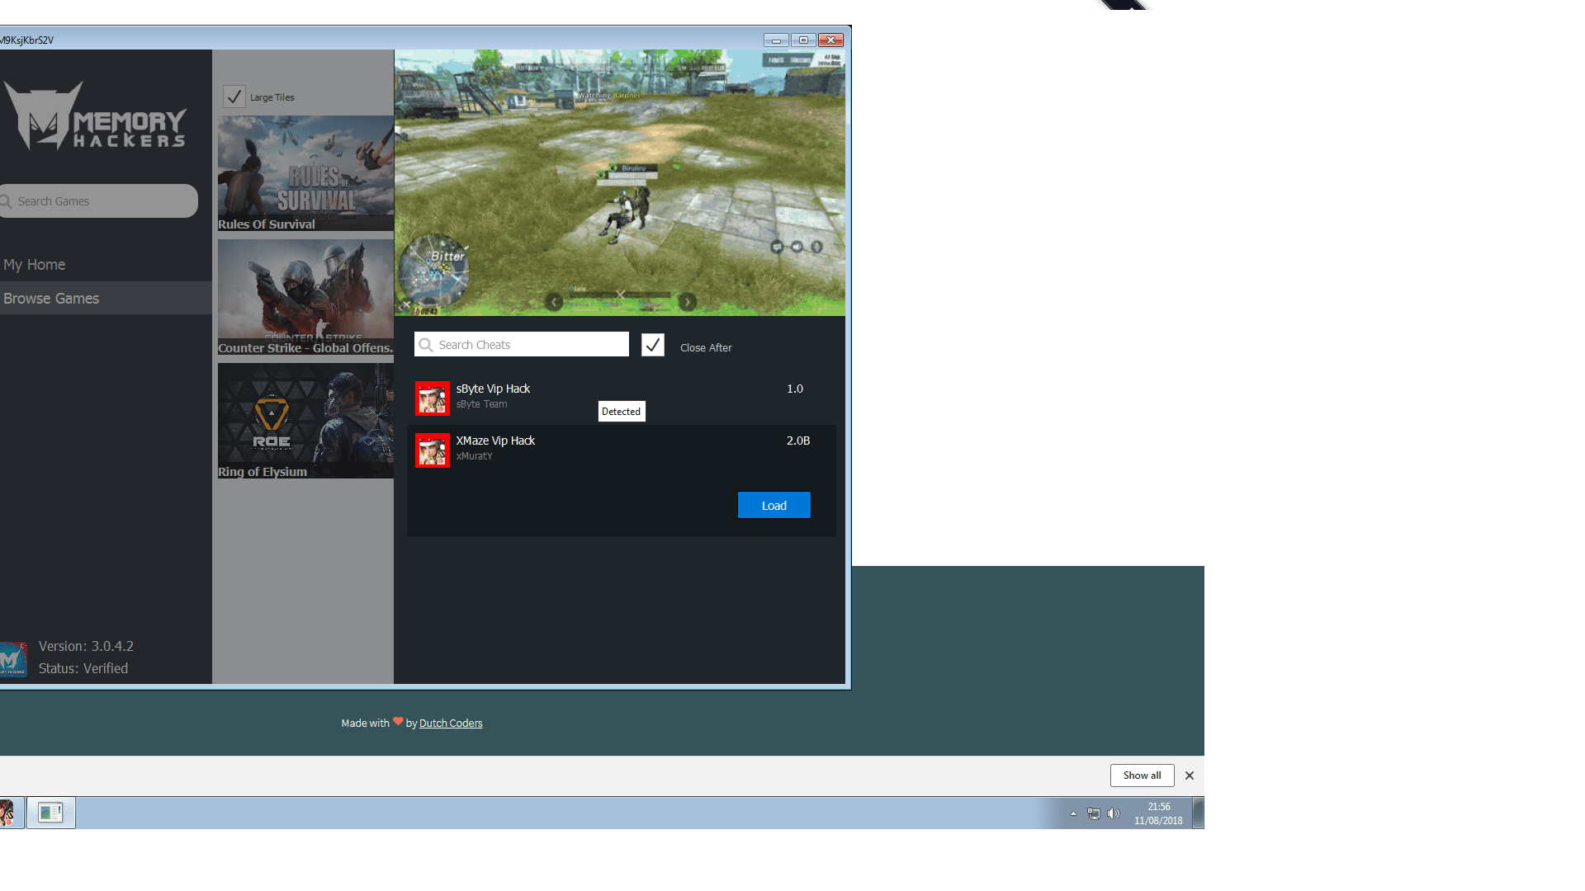Toggle the Close After checkbox
1585x891 pixels.
point(653,345)
